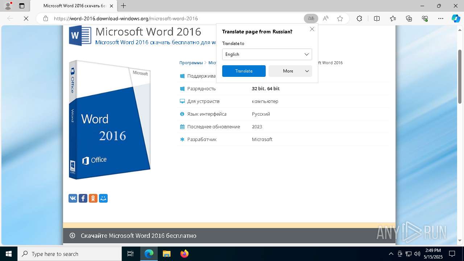Expand the More options dropdown
The width and height of the screenshot is (464, 261).
(290, 71)
